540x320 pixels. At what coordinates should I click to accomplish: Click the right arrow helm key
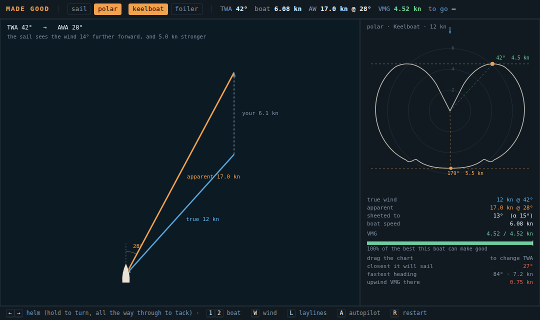coord(18,313)
